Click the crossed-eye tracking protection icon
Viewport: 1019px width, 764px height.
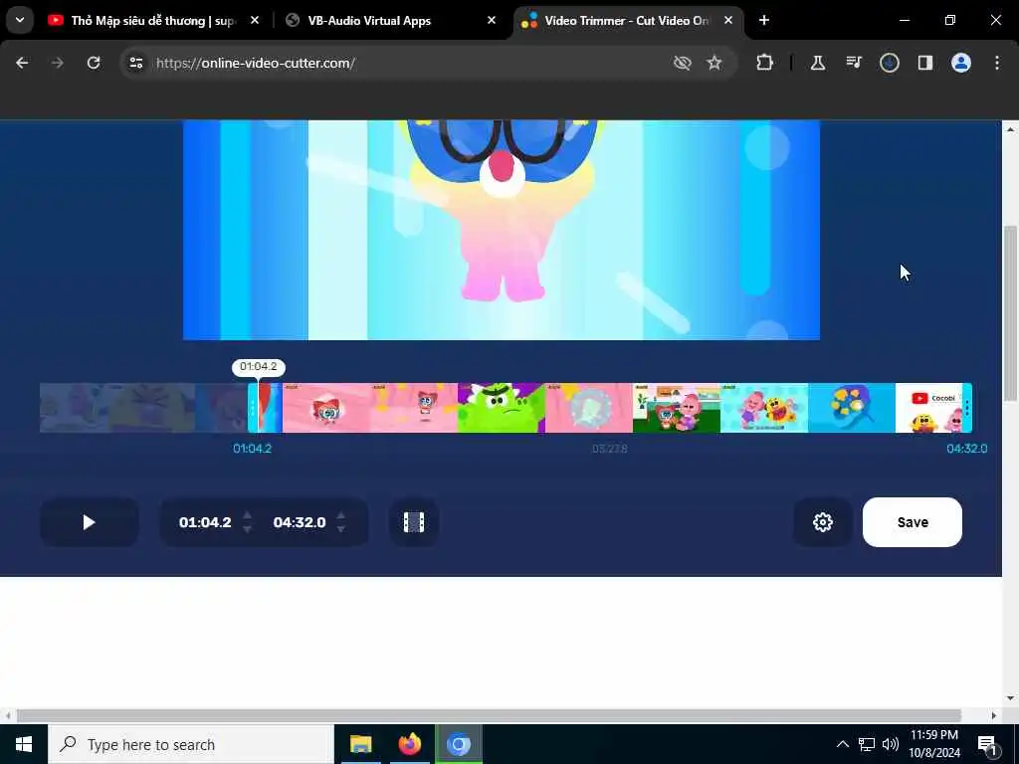[682, 63]
